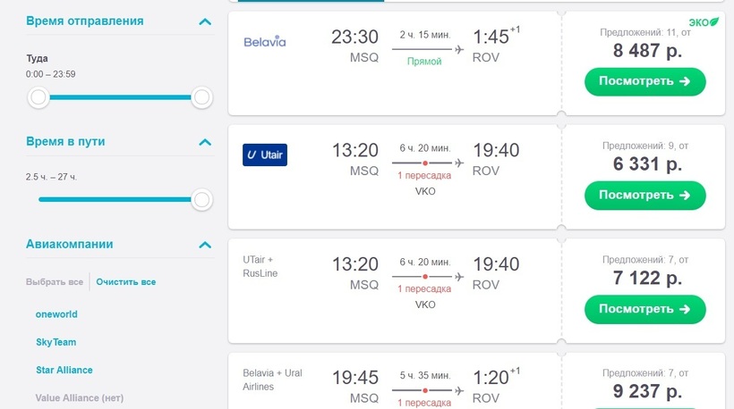Click the ЭКО leaf badge

[x=704, y=22]
